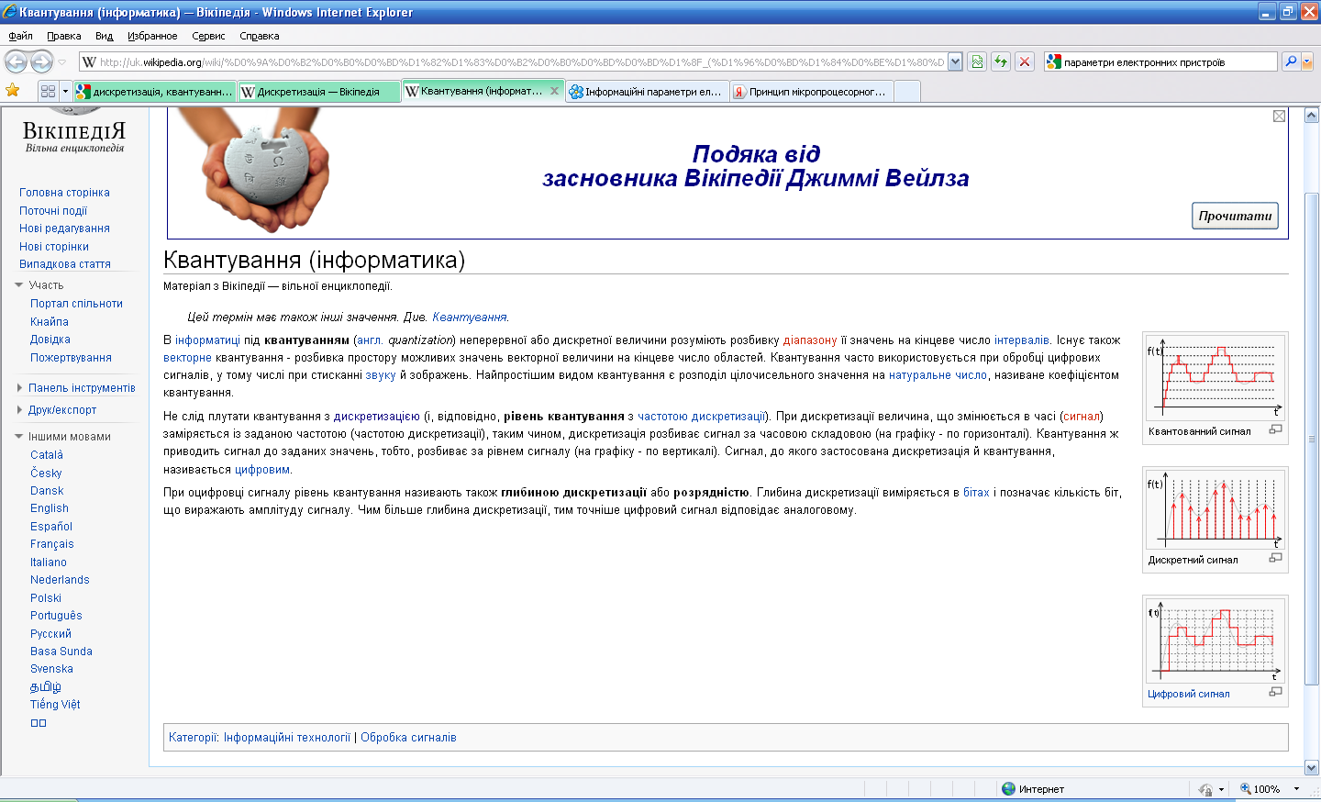Image resolution: width=1321 pixels, height=802 pixels.
Task: Run search with the magnifier button
Action: coord(1291,61)
